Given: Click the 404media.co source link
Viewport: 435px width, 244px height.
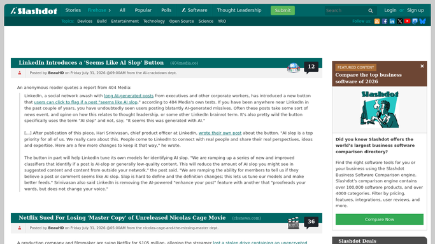Looking at the screenshot, I should coord(184,63).
